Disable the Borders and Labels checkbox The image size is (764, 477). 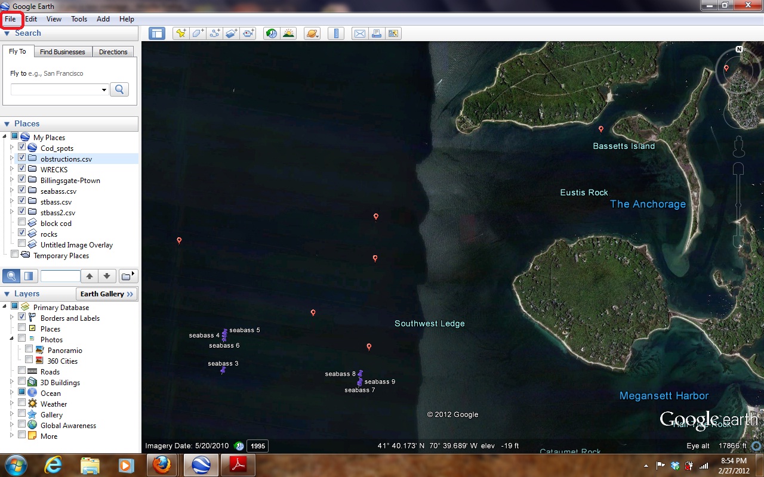[x=22, y=317]
